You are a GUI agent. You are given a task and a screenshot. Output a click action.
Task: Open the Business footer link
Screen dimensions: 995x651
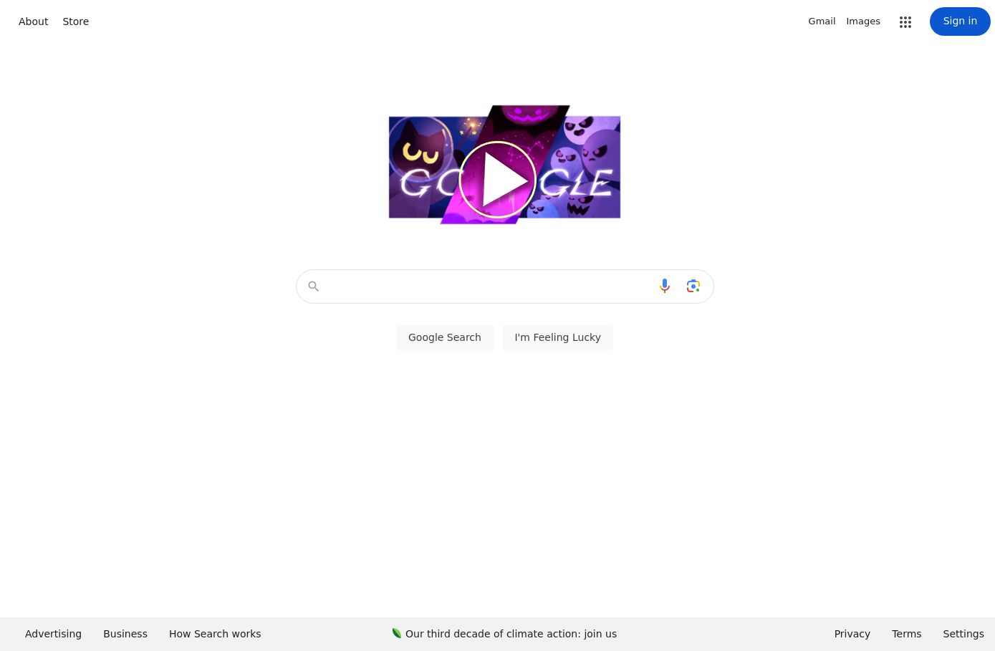pyautogui.click(x=125, y=634)
